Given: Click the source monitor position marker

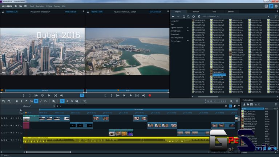Looking at the screenshot, I should coord(118,90).
